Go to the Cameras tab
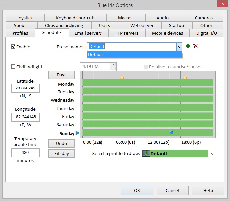 click(204, 18)
